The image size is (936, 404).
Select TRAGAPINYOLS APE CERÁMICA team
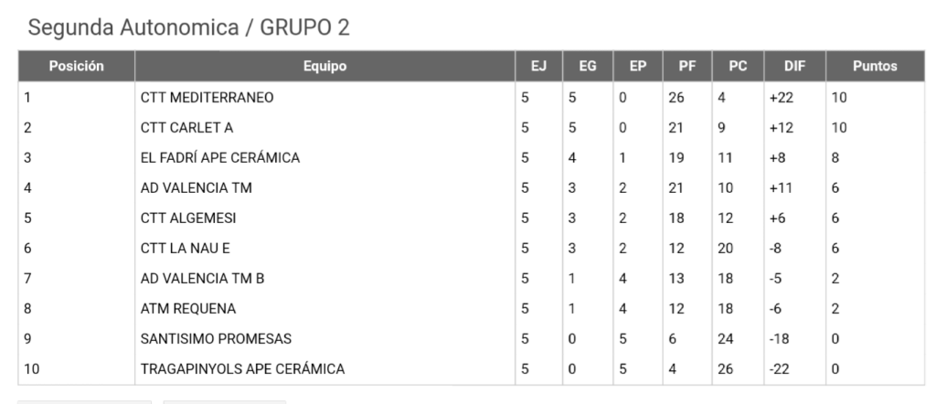[243, 368]
